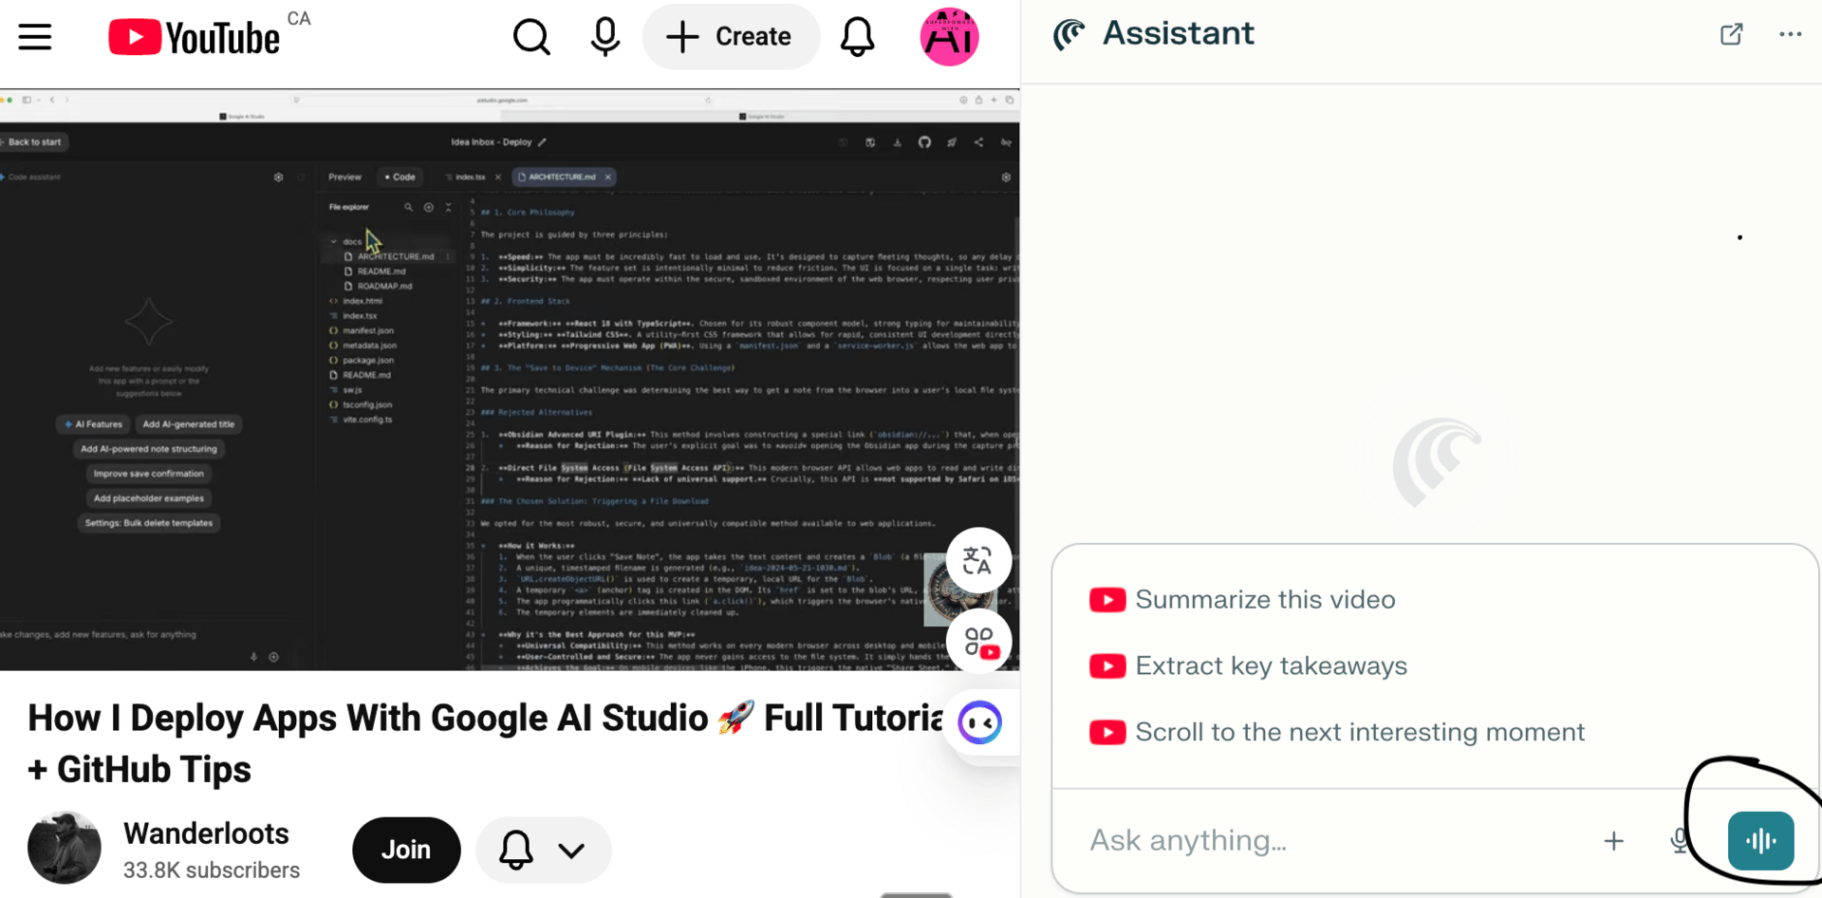The image size is (1822, 898).
Task: Click the edit pencil beside Idea Inbox - Deploy
Action: pos(542,142)
